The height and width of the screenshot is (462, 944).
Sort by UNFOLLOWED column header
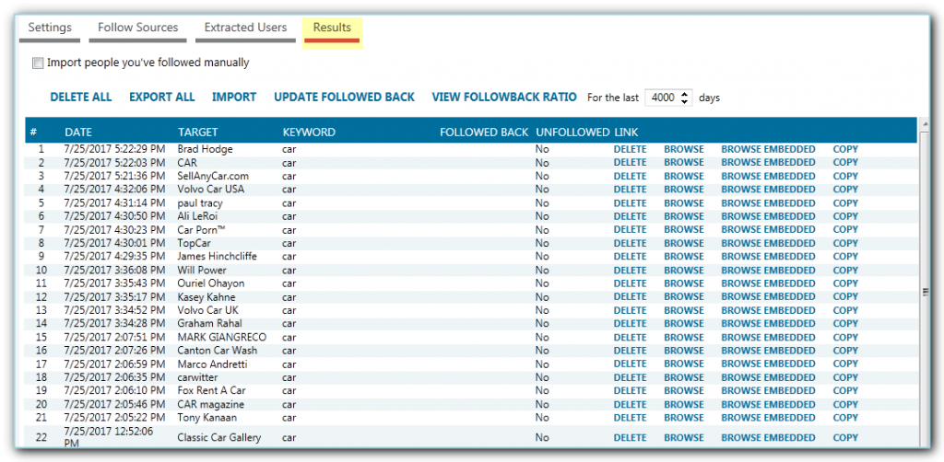click(x=572, y=133)
